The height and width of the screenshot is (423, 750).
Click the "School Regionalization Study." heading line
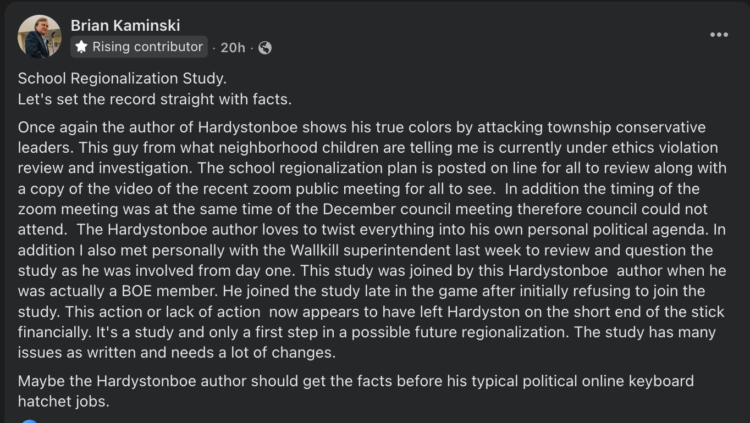coord(122,79)
